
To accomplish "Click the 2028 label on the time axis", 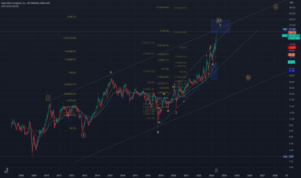I will (x=275, y=175).
